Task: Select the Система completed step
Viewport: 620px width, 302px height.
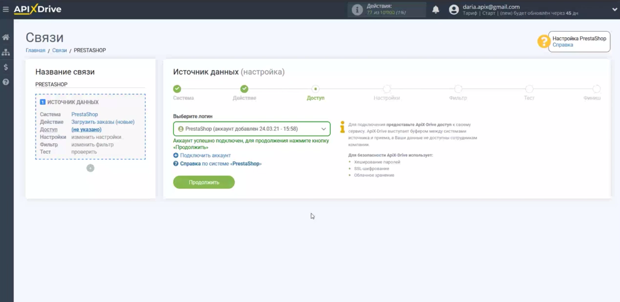Action: 177,89
